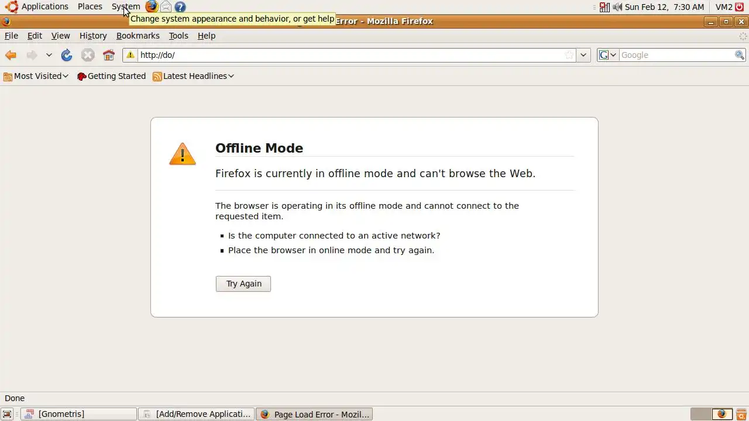Minimize the Firefox window
The height and width of the screenshot is (421, 749).
[x=711, y=22]
